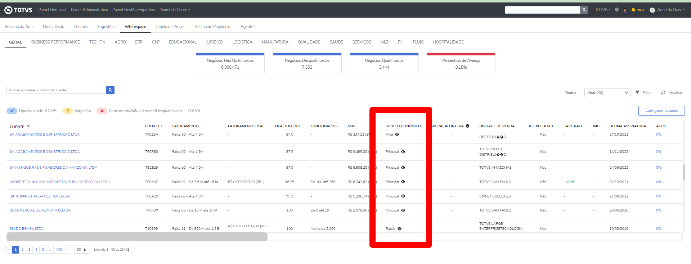Click the table's horizontal scrollbar thumb
The width and height of the screenshot is (691, 264).
click(137, 237)
